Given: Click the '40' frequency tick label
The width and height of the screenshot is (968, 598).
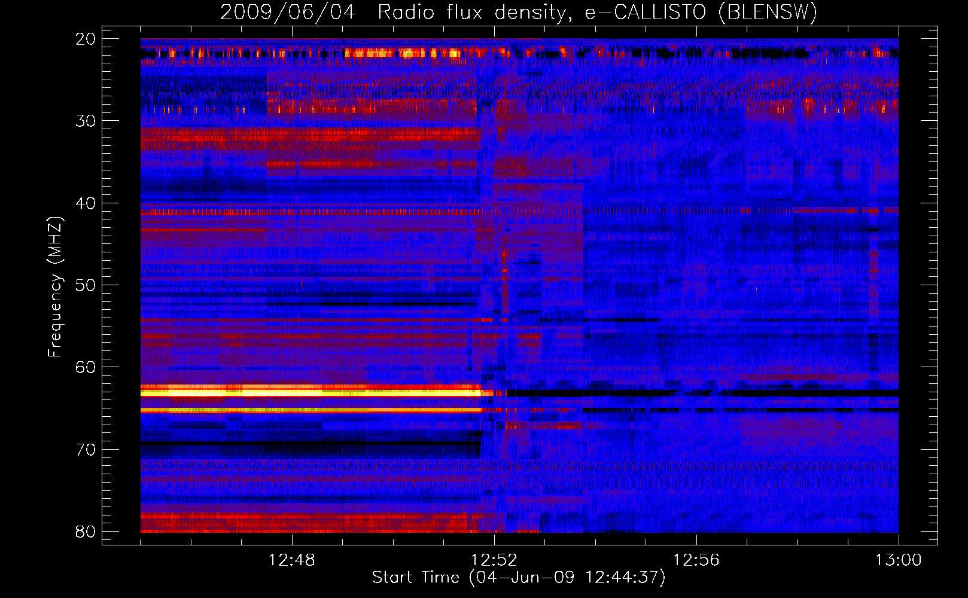Looking at the screenshot, I should tap(86, 203).
